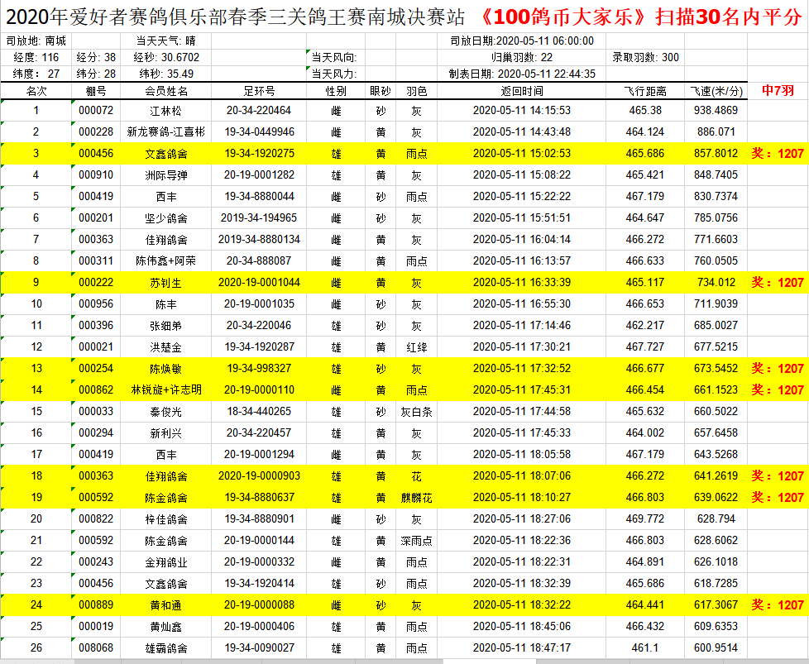Click the 性别 column header
Screen dimensions: 809x664
336,91
